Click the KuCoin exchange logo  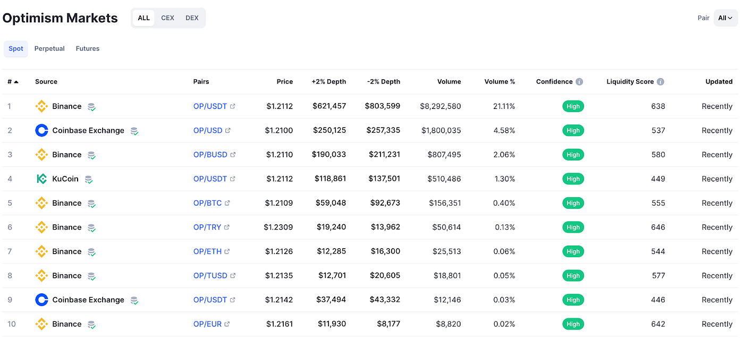coord(41,179)
